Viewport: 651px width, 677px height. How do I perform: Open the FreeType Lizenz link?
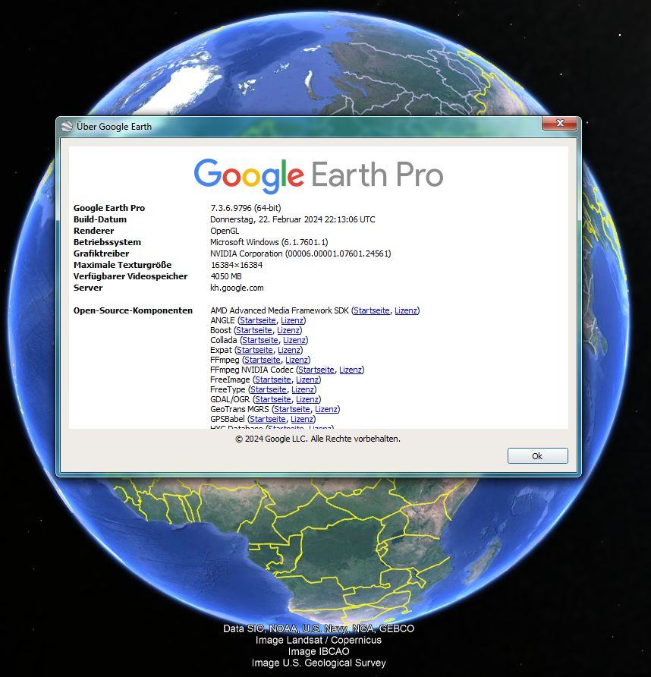coord(303,390)
